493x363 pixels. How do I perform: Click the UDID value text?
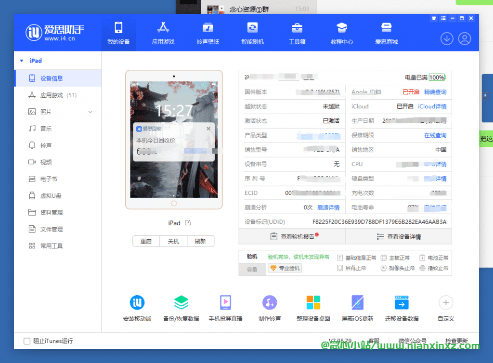[x=379, y=222]
